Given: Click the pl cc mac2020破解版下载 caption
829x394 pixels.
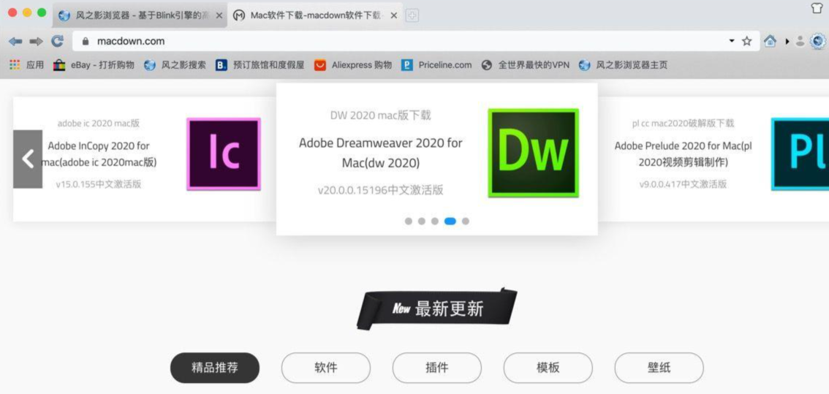Looking at the screenshot, I should point(683,124).
